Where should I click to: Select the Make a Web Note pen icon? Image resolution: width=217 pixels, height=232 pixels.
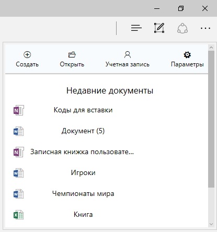coord(159,28)
